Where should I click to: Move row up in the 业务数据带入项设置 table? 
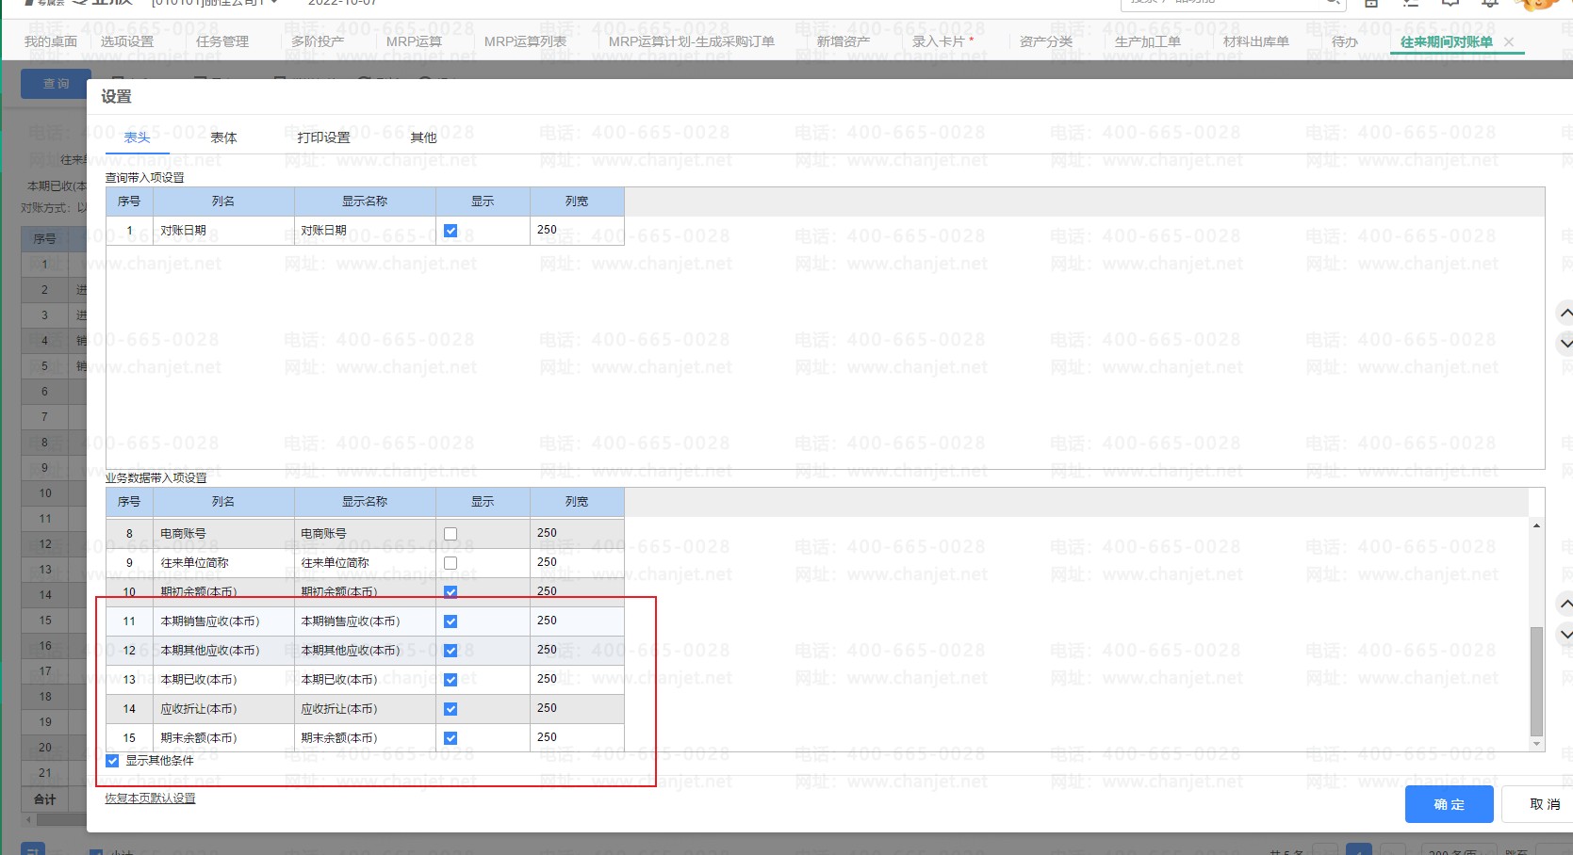pyautogui.click(x=1565, y=604)
